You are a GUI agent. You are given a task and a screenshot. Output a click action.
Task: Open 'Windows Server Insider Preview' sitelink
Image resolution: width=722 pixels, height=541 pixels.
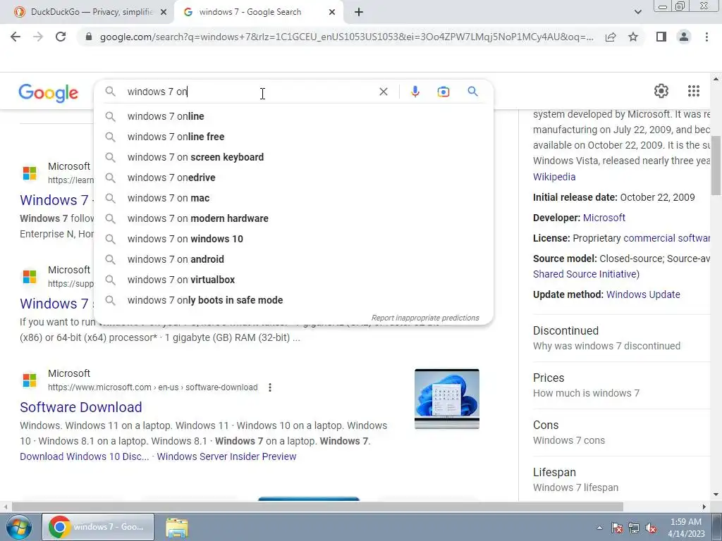(226, 456)
